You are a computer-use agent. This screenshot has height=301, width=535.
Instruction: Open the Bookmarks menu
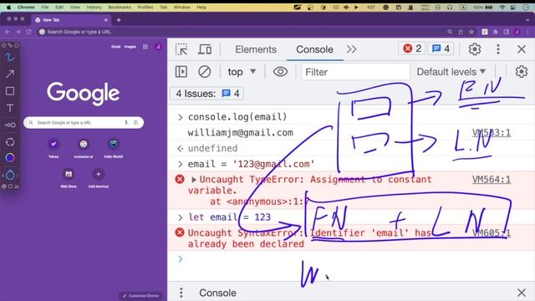pyautogui.click(x=120, y=7)
